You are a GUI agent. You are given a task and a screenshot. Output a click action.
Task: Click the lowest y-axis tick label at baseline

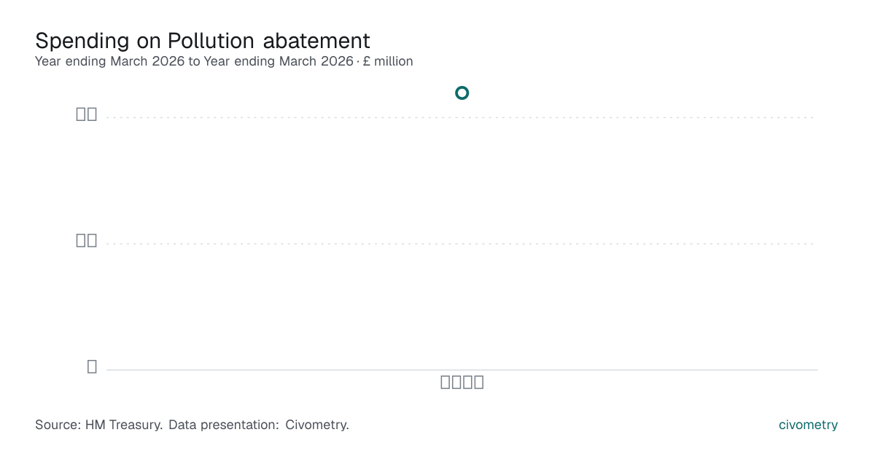pyautogui.click(x=92, y=366)
